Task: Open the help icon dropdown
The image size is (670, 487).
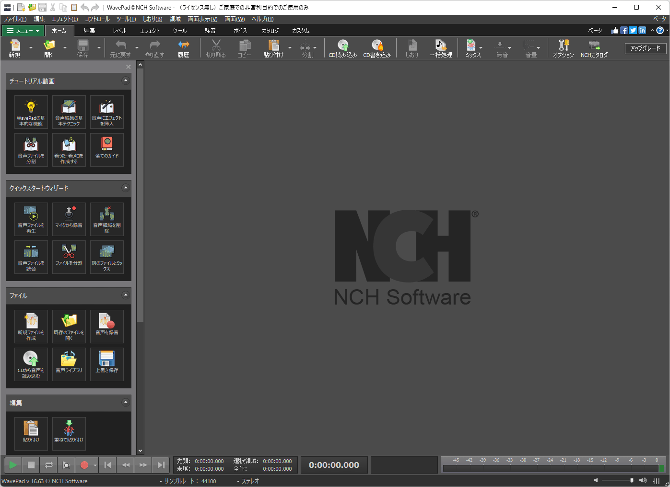Action: 666,31
